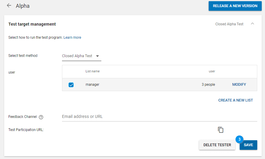Viewport: 265px width, 159px height.
Task: Go back using the arrow beside Alpha
Action: click(9, 6)
